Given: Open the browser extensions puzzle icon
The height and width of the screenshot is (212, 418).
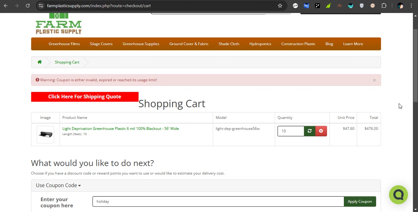Looking at the screenshot, I should (x=384, y=6).
